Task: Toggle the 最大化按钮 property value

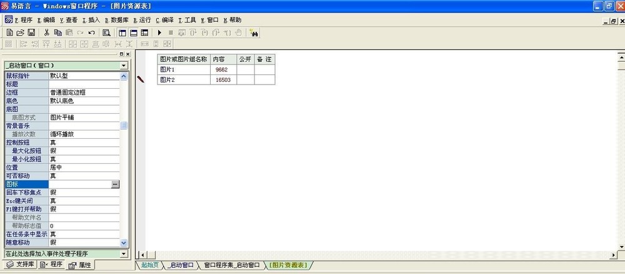Action: click(84, 151)
